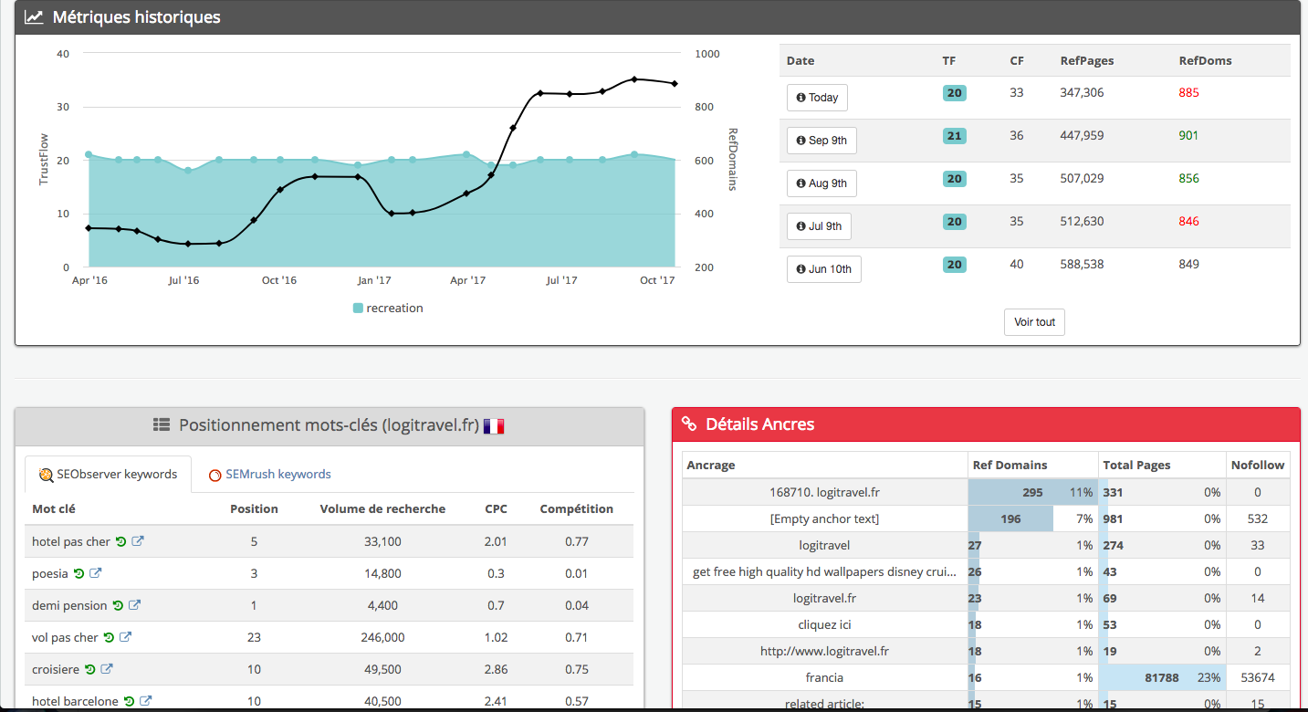Click search volume 246,000
Image resolution: width=1308 pixels, height=712 pixels.
[x=382, y=638]
